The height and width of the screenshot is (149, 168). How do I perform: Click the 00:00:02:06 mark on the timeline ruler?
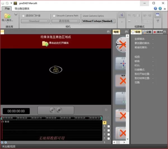pyautogui.click(x=51, y=118)
